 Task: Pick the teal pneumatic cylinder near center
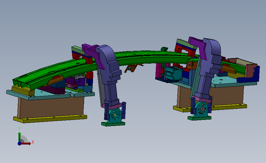pyautogui.click(x=173, y=73)
